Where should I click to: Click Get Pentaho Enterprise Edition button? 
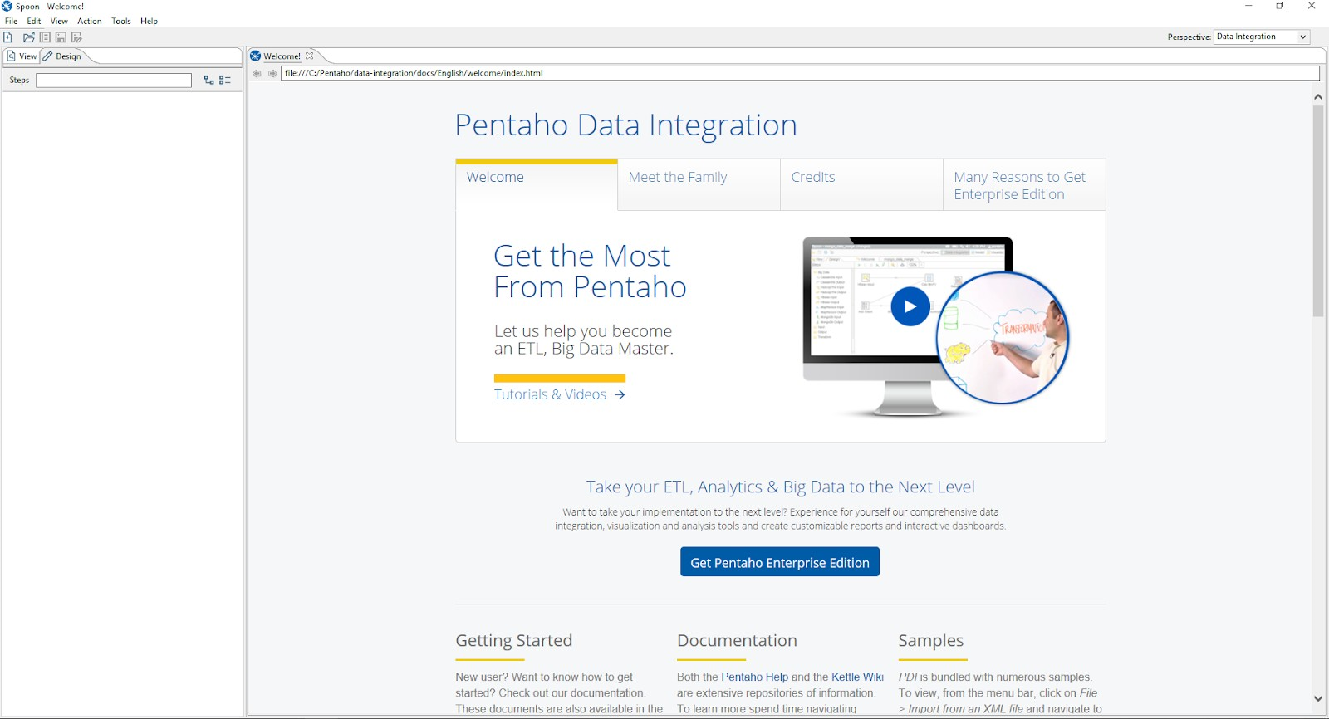point(780,562)
